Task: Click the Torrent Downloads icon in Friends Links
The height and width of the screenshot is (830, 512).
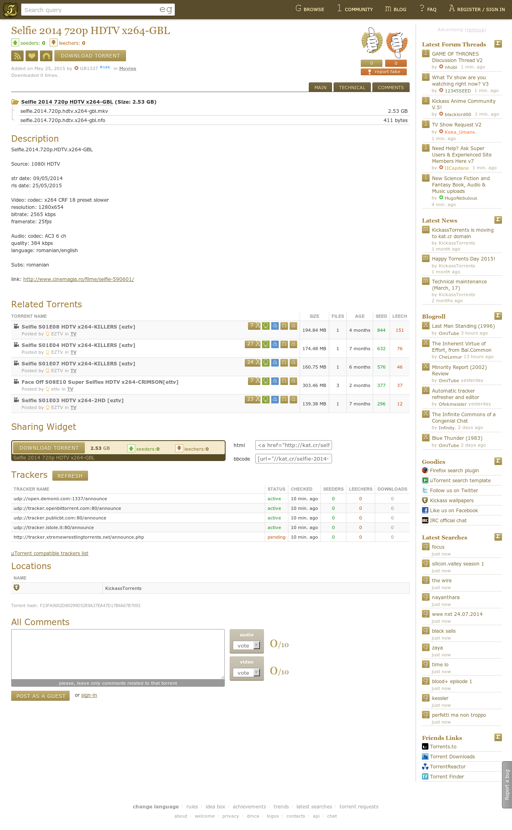Action: 425,757
